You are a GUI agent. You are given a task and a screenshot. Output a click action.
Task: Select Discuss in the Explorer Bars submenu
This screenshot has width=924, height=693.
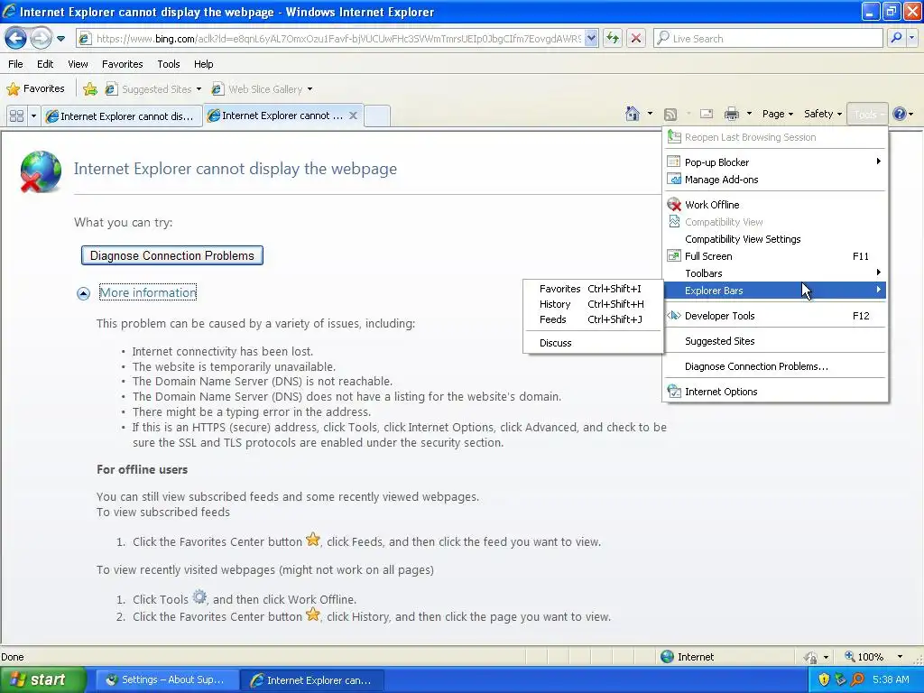pyautogui.click(x=593, y=342)
